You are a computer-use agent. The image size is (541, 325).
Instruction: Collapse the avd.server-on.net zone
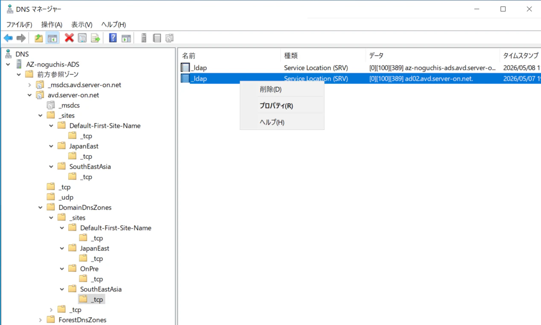(29, 95)
